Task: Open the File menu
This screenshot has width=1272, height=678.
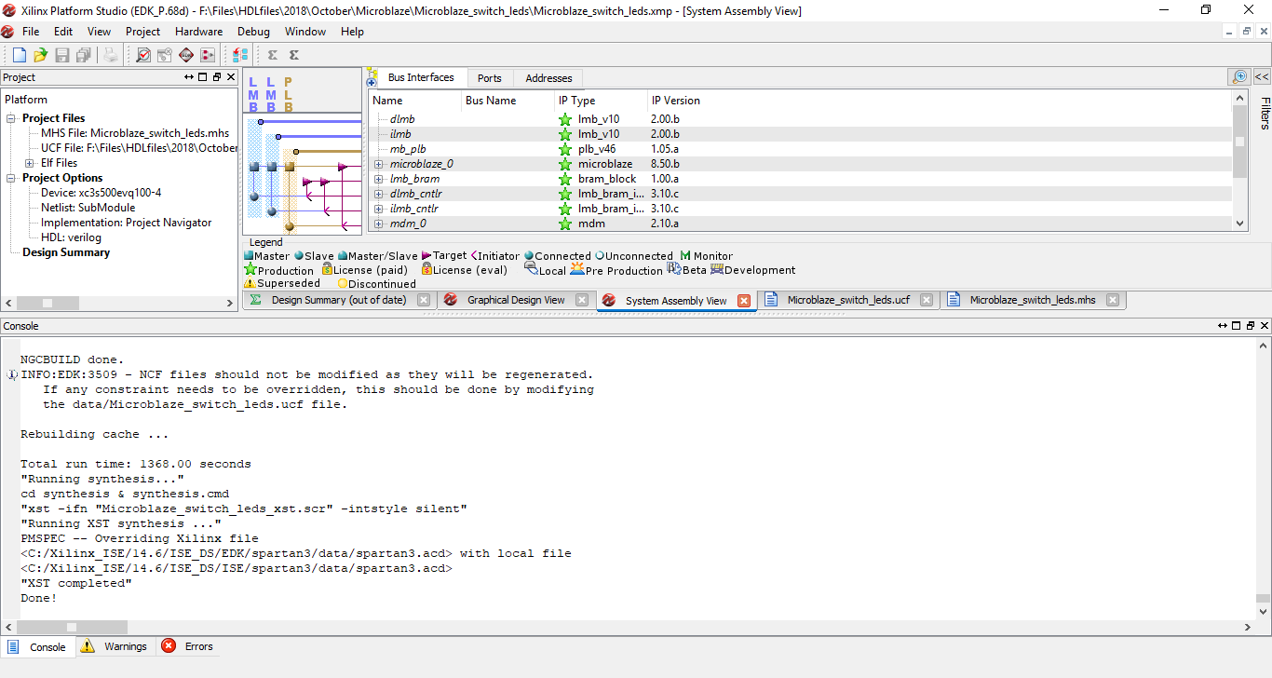Action: 31,32
